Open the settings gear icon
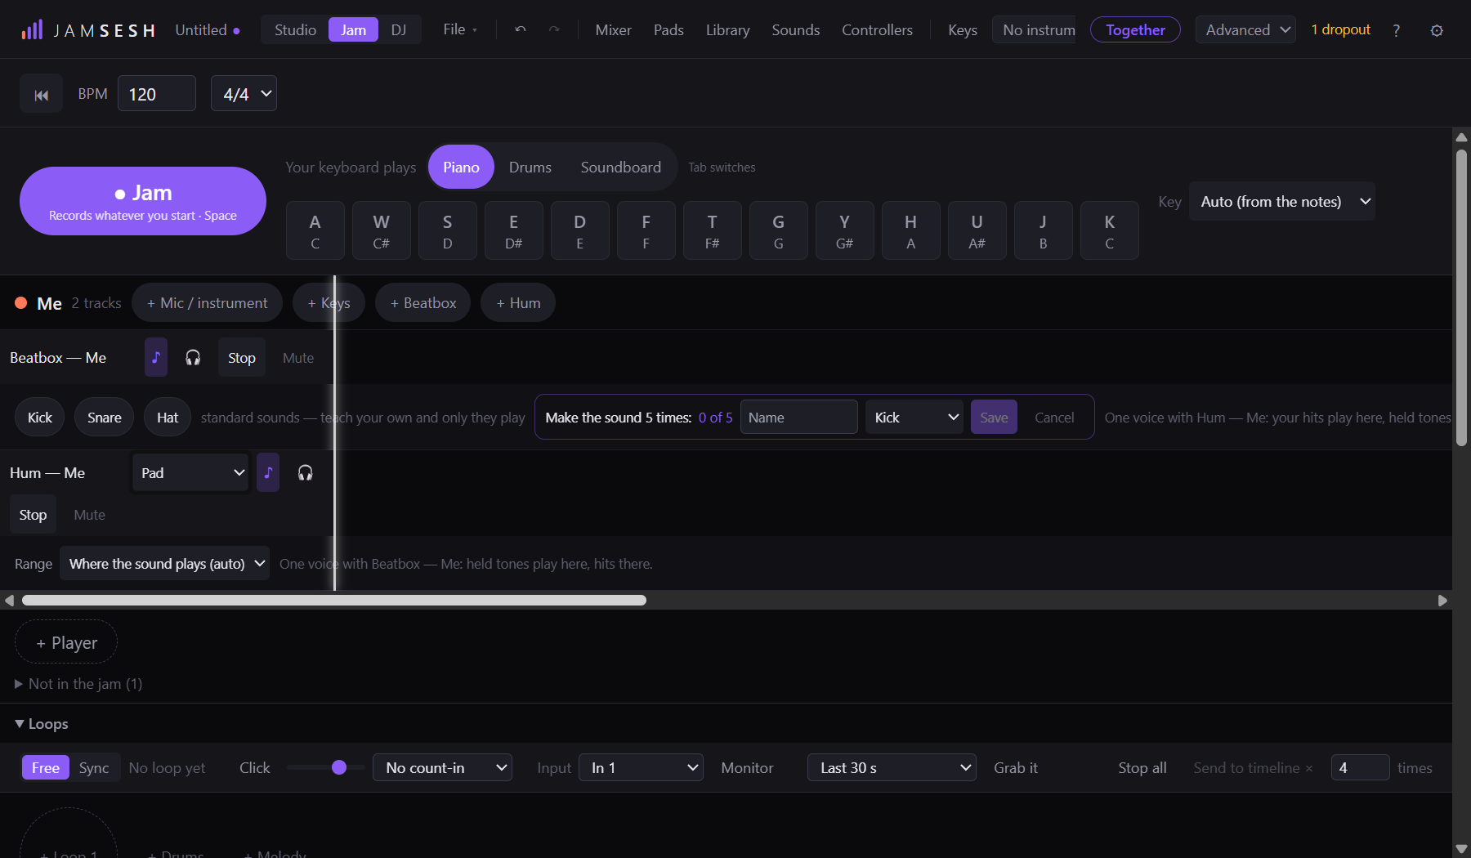1471x858 pixels. click(1437, 30)
